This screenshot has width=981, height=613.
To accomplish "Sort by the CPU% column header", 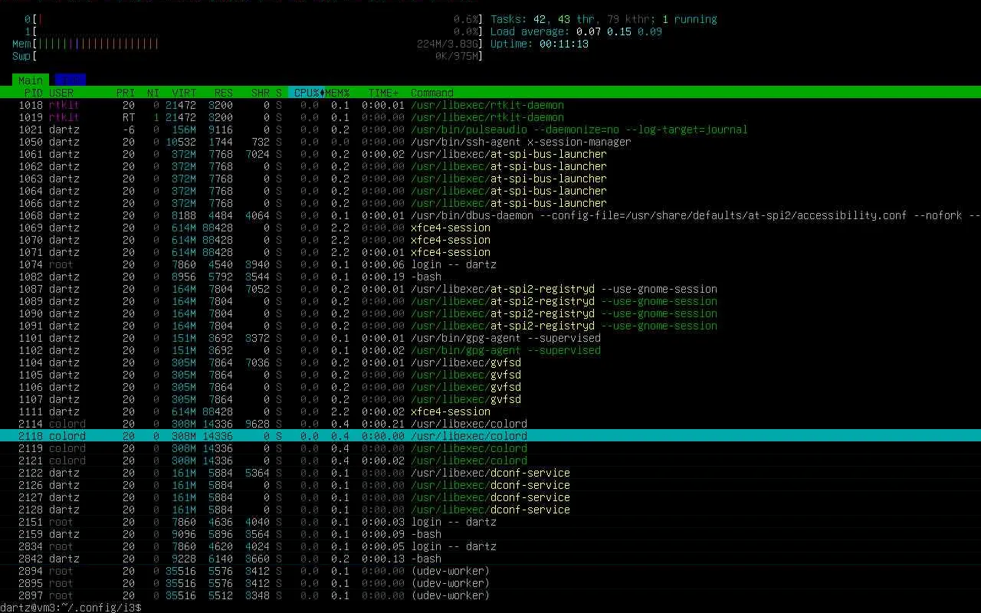I will (307, 93).
